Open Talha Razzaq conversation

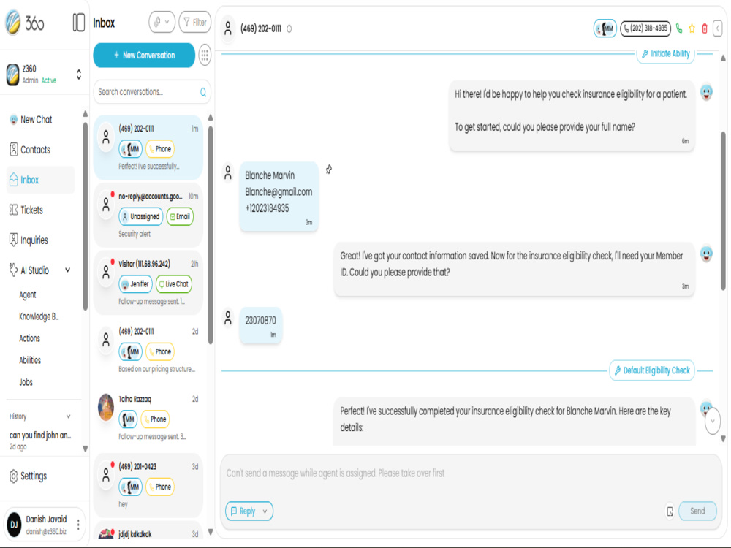point(148,417)
